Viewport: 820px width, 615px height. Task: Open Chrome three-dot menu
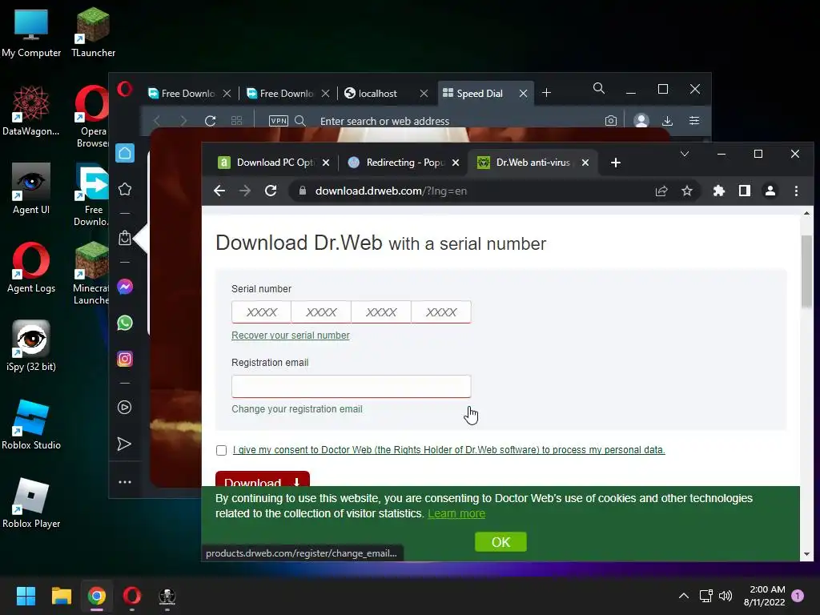(796, 191)
